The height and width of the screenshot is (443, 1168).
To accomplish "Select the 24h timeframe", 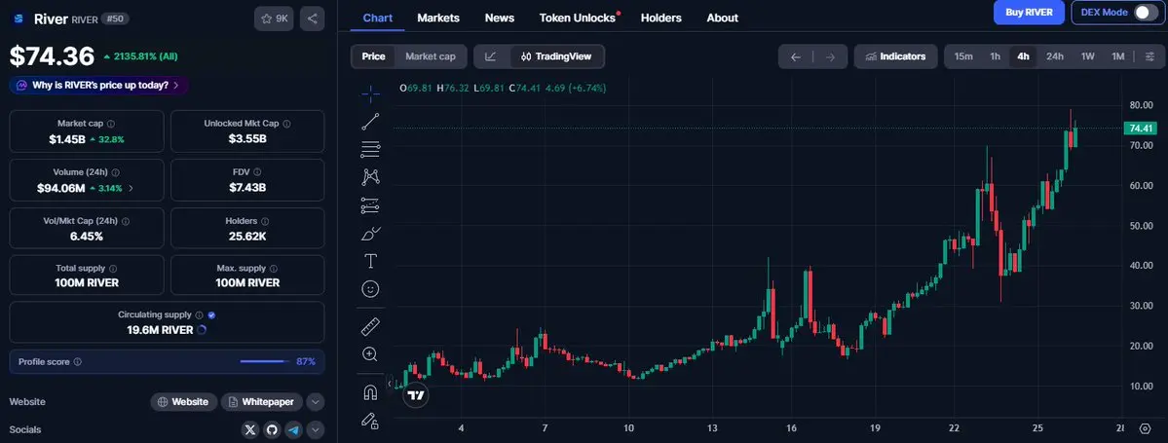I will (1054, 56).
